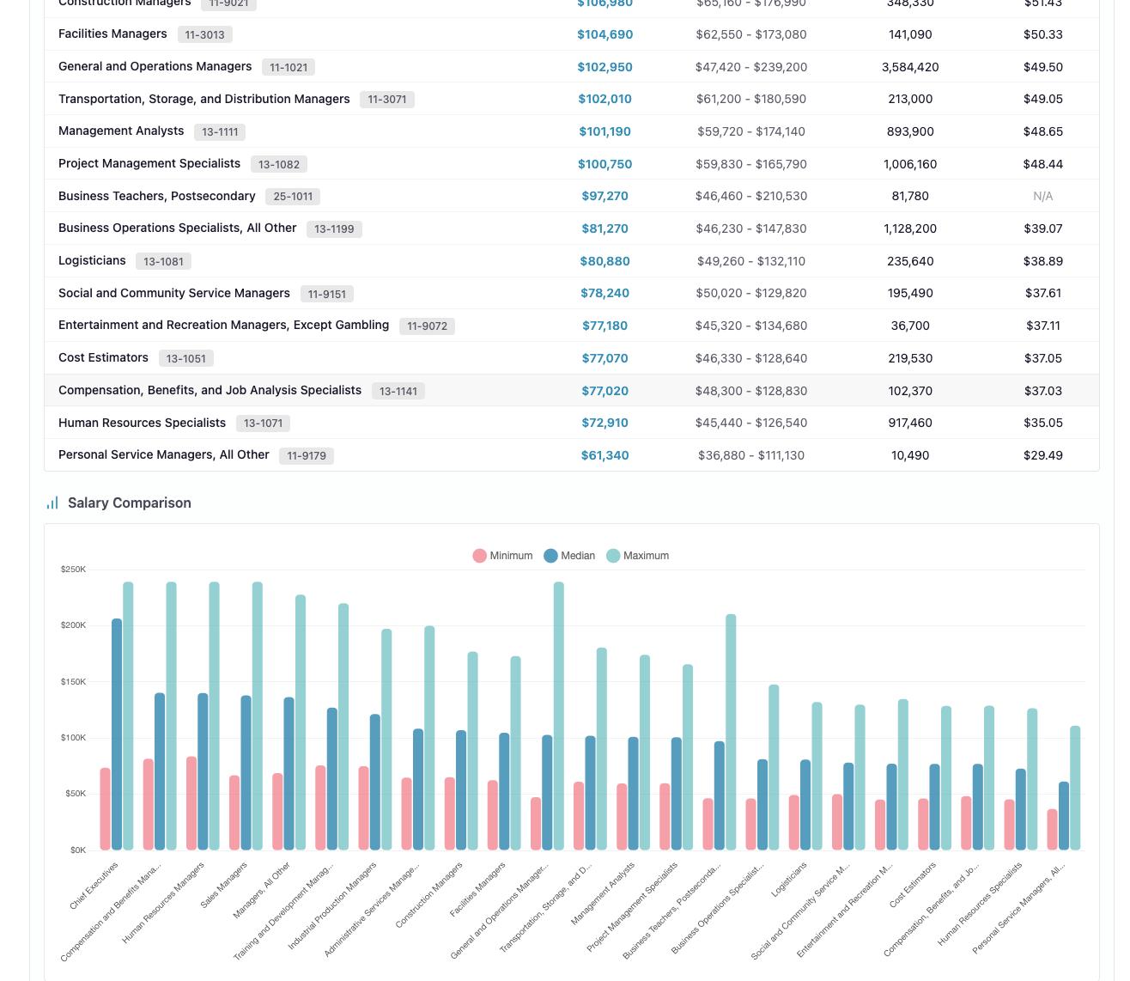Screen dimensions: 1130x981
Task: Click the N/A hourly wage cell
Action: [x=1042, y=197]
